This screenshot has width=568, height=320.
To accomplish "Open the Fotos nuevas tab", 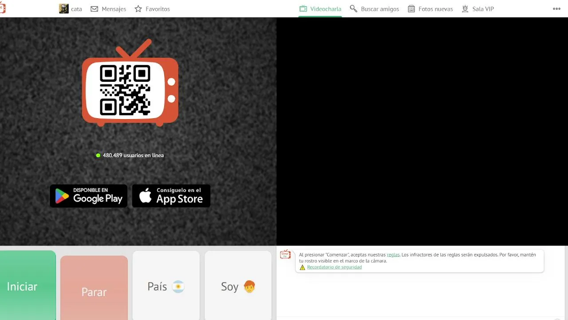I will pyautogui.click(x=430, y=9).
